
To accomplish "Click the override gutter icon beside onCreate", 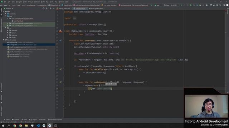I will [60, 41].
